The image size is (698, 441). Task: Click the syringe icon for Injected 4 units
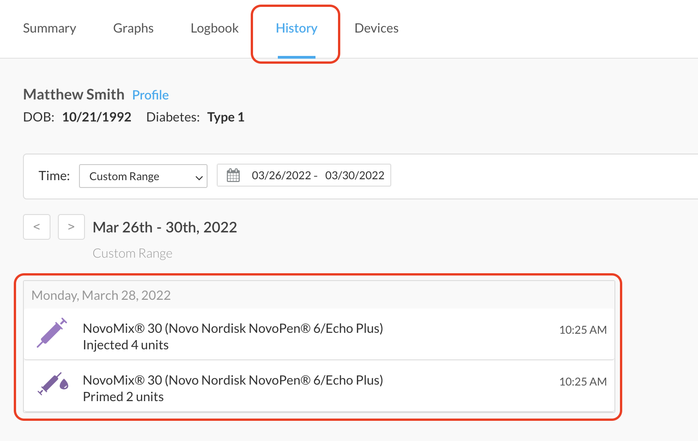(52, 333)
